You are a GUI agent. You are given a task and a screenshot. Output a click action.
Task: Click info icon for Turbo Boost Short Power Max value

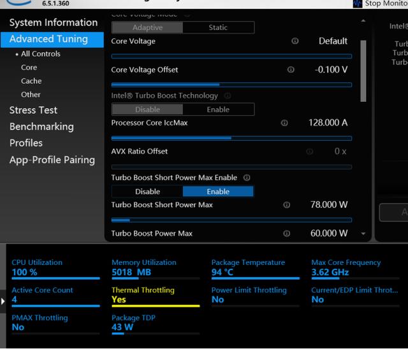286,205
